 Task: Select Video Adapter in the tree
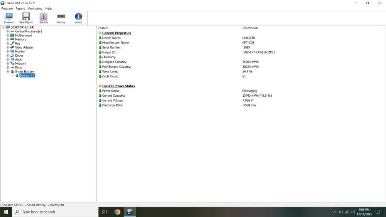[24, 47]
